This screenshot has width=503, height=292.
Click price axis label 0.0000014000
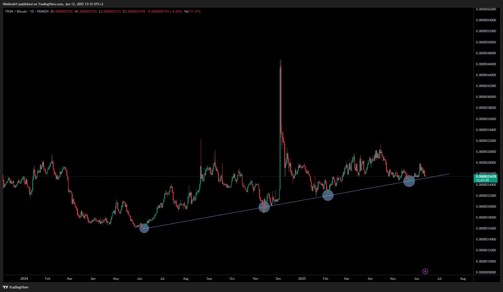point(486,239)
